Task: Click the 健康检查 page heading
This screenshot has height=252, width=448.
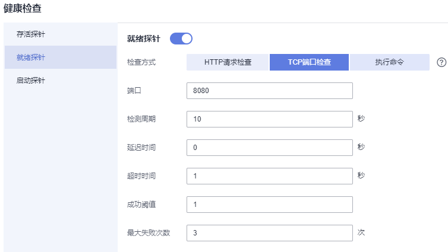Action: (x=23, y=8)
